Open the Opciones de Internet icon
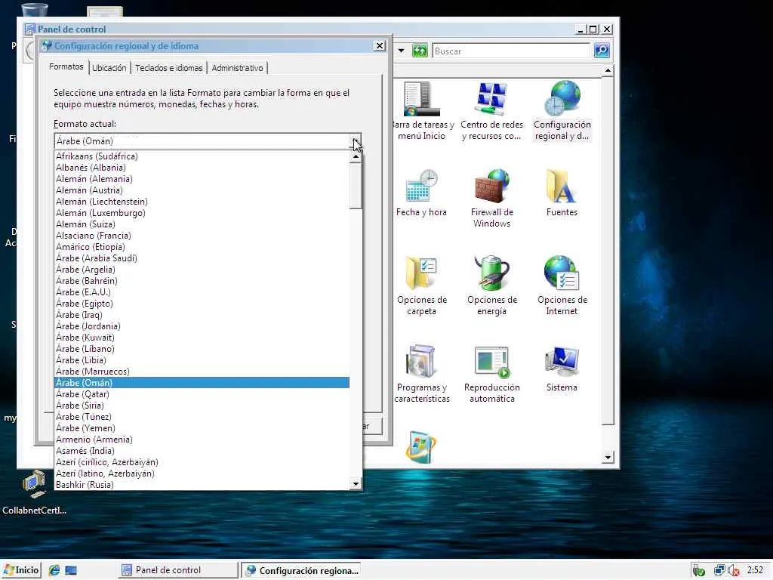The width and height of the screenshot is (773, 580). click(562, 286)
